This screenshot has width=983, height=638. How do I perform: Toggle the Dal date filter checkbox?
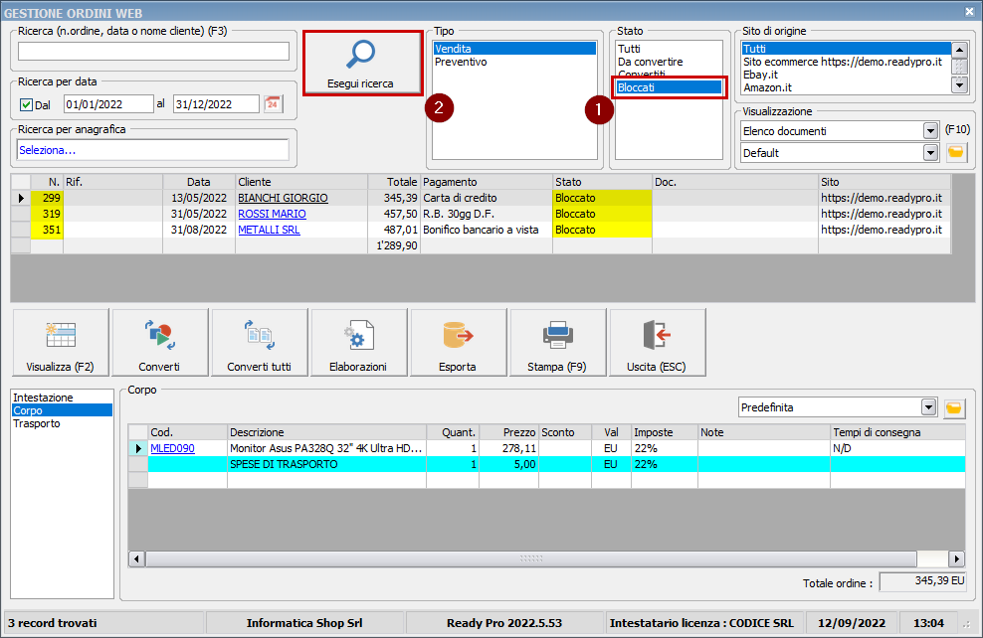pos(27,105)
